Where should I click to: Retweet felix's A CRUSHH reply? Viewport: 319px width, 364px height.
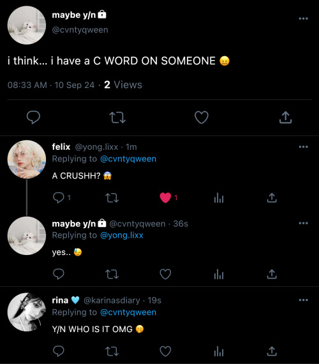(112, 198)
